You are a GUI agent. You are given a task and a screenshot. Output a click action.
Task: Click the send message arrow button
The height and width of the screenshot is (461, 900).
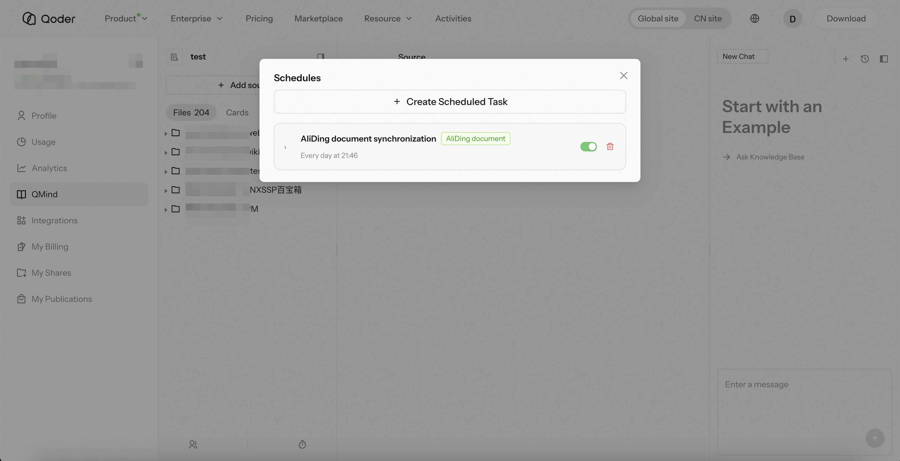875,438
